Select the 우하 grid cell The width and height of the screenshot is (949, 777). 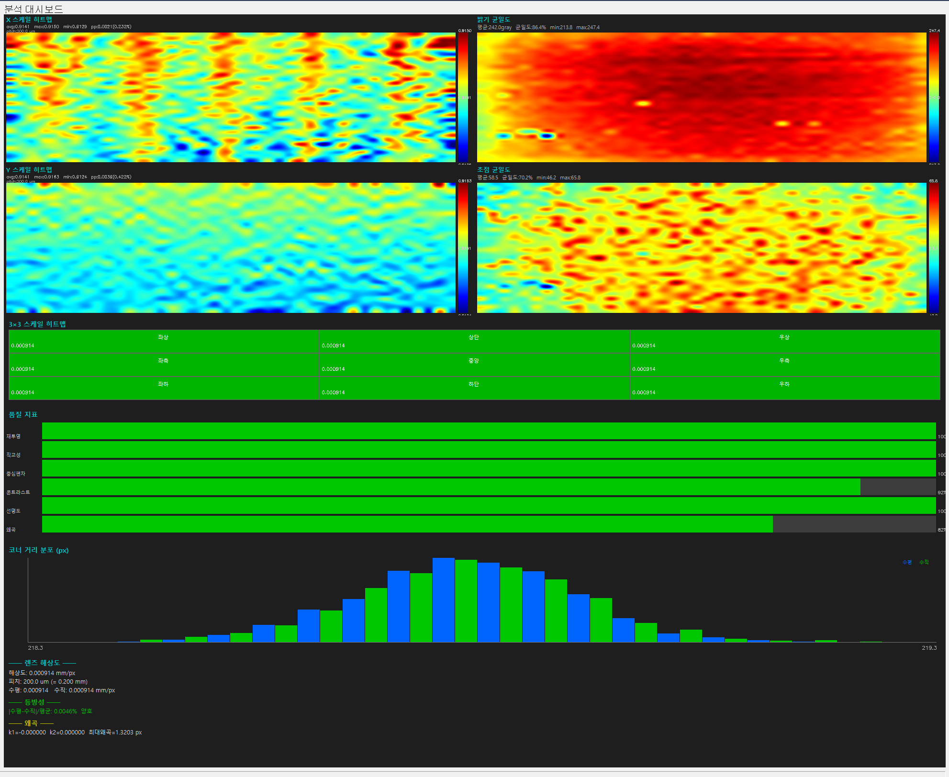coord(785,388)
